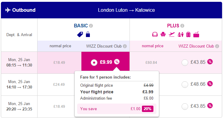Viewport: 223px width, 118px height.
Task: Click the checked luggage suitcase icon
Action: click(x=188, y=35)
